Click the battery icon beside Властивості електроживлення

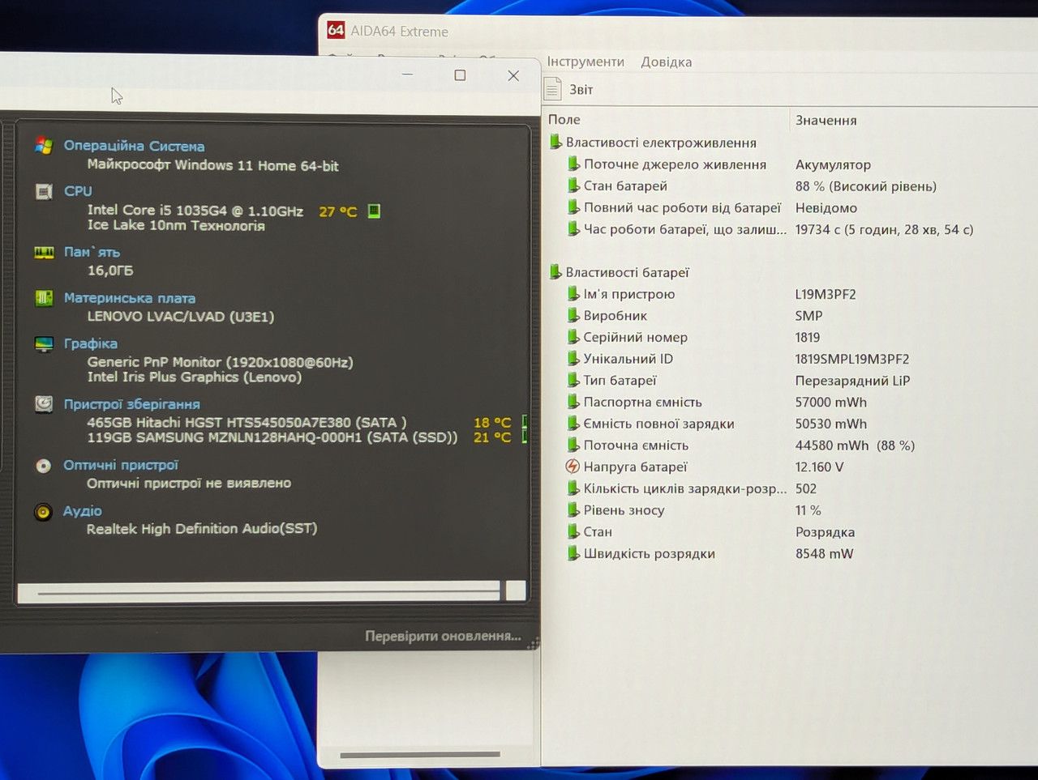click(x=555, y=143)
